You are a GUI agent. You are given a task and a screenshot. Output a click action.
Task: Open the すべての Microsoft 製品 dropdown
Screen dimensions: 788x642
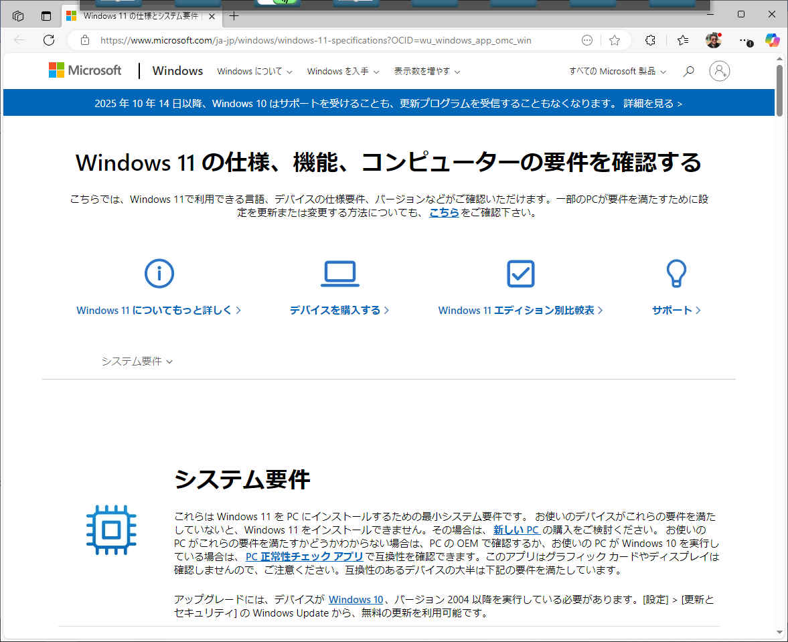(x=617, y=71)
